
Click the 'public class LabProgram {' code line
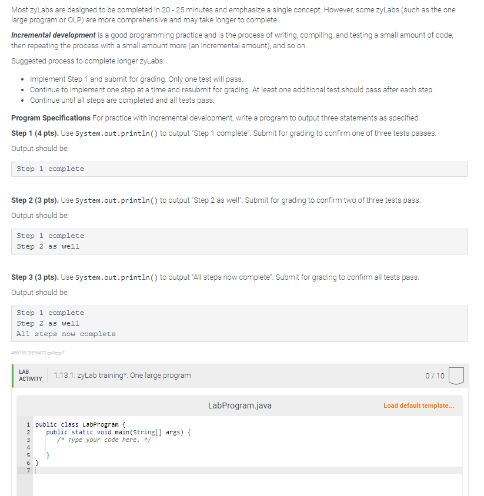coord(81,424)
